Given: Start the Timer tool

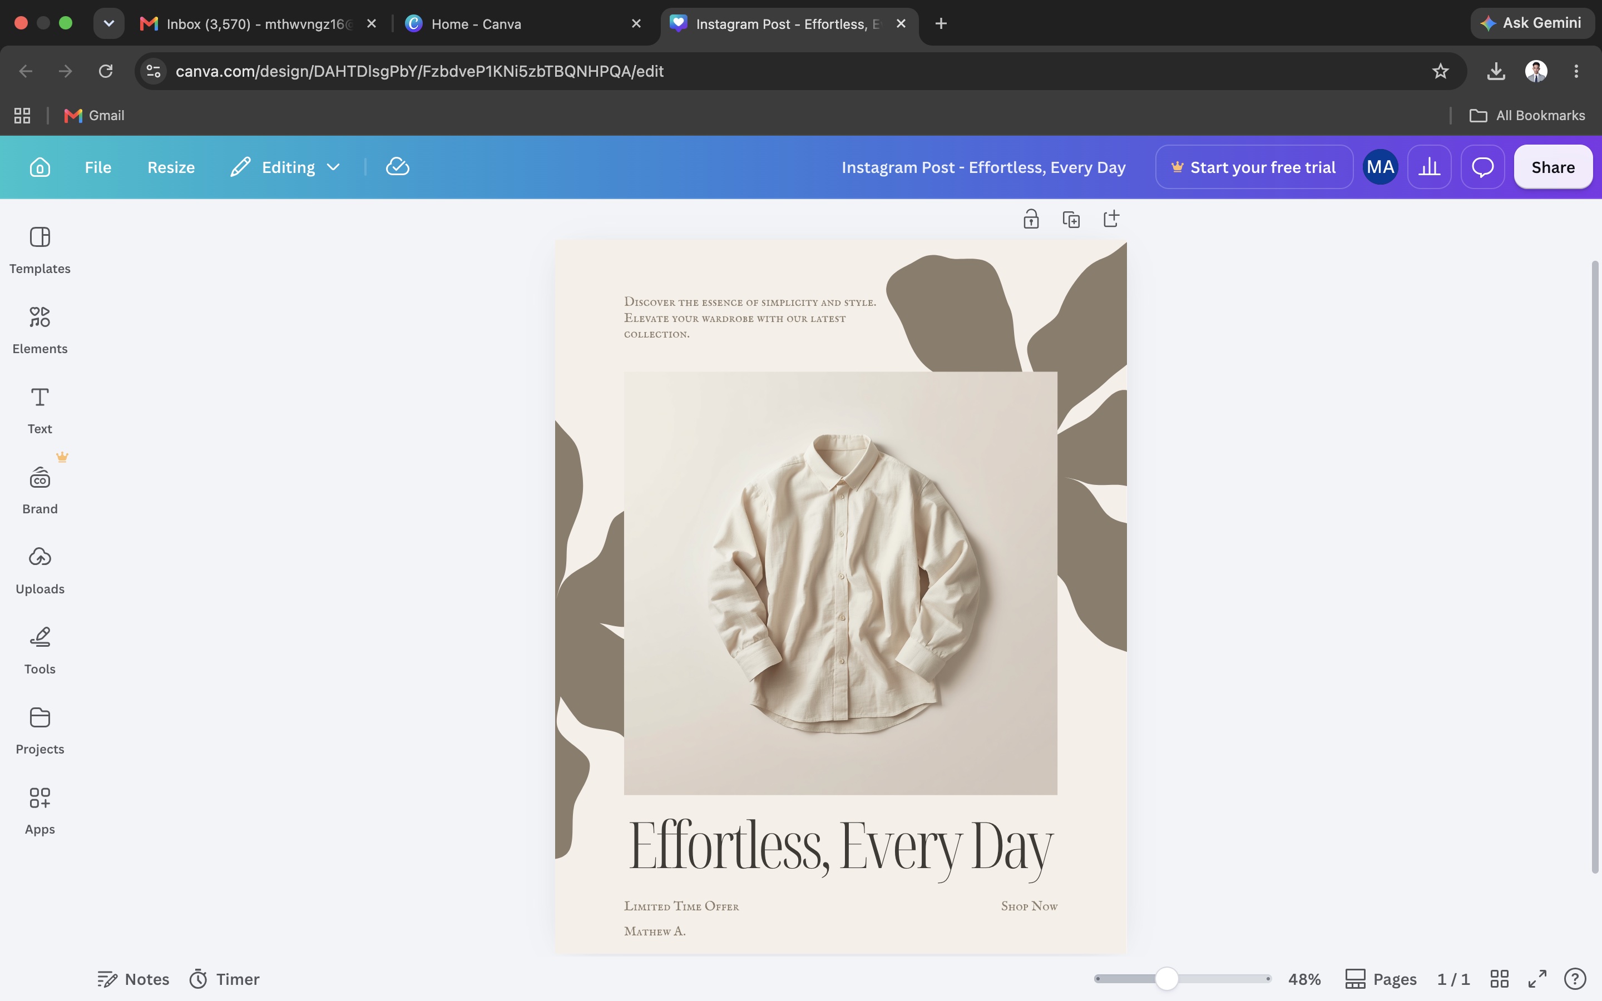Looking at the screenshot, I should (224, 979).
